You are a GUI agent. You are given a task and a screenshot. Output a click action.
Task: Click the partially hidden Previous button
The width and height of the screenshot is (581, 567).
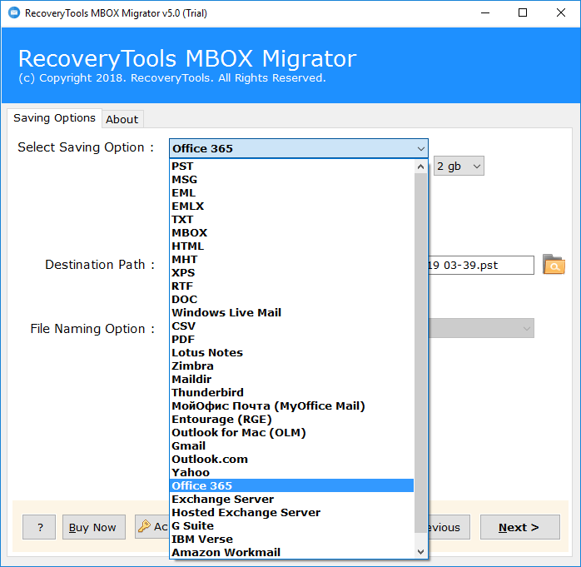[x=449, y=527]
